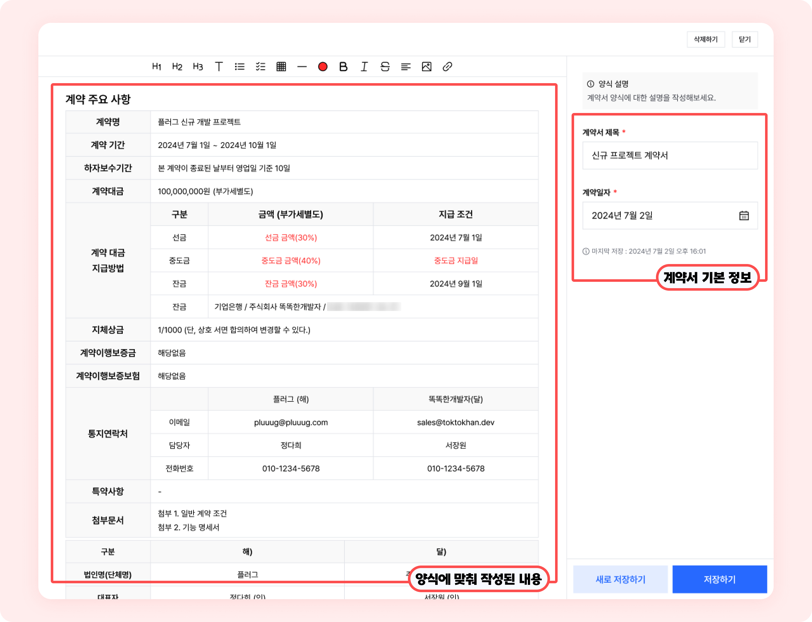This screenshot has height=622, width=812.
Task: Apply Heading 2 style
Action: pos(177,67)
